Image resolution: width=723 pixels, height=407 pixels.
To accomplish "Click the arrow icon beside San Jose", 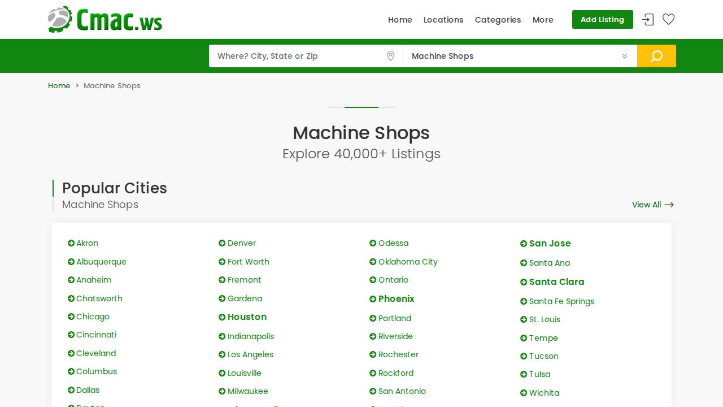I will tap(523, 244).
